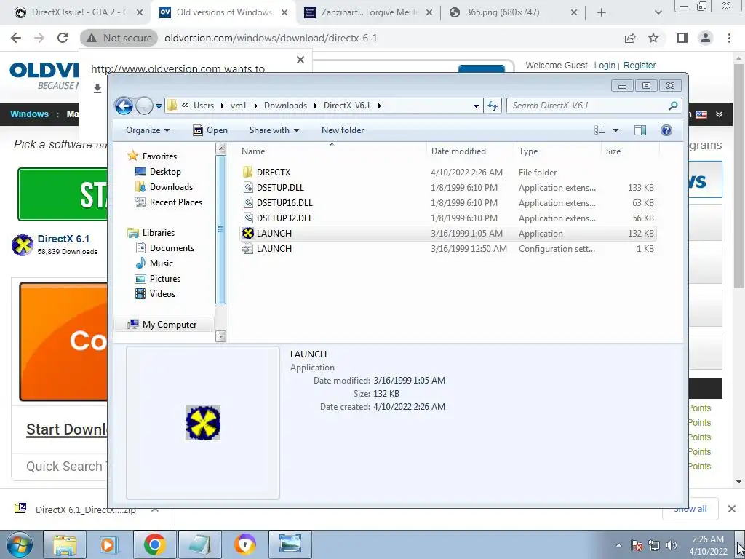Sort files by Name column

331,151
